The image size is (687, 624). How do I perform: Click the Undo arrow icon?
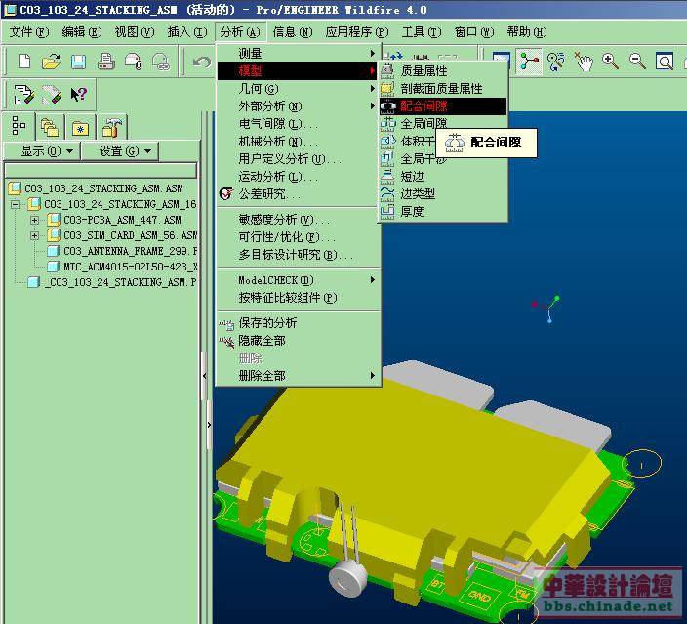click(x=202, y=62)
